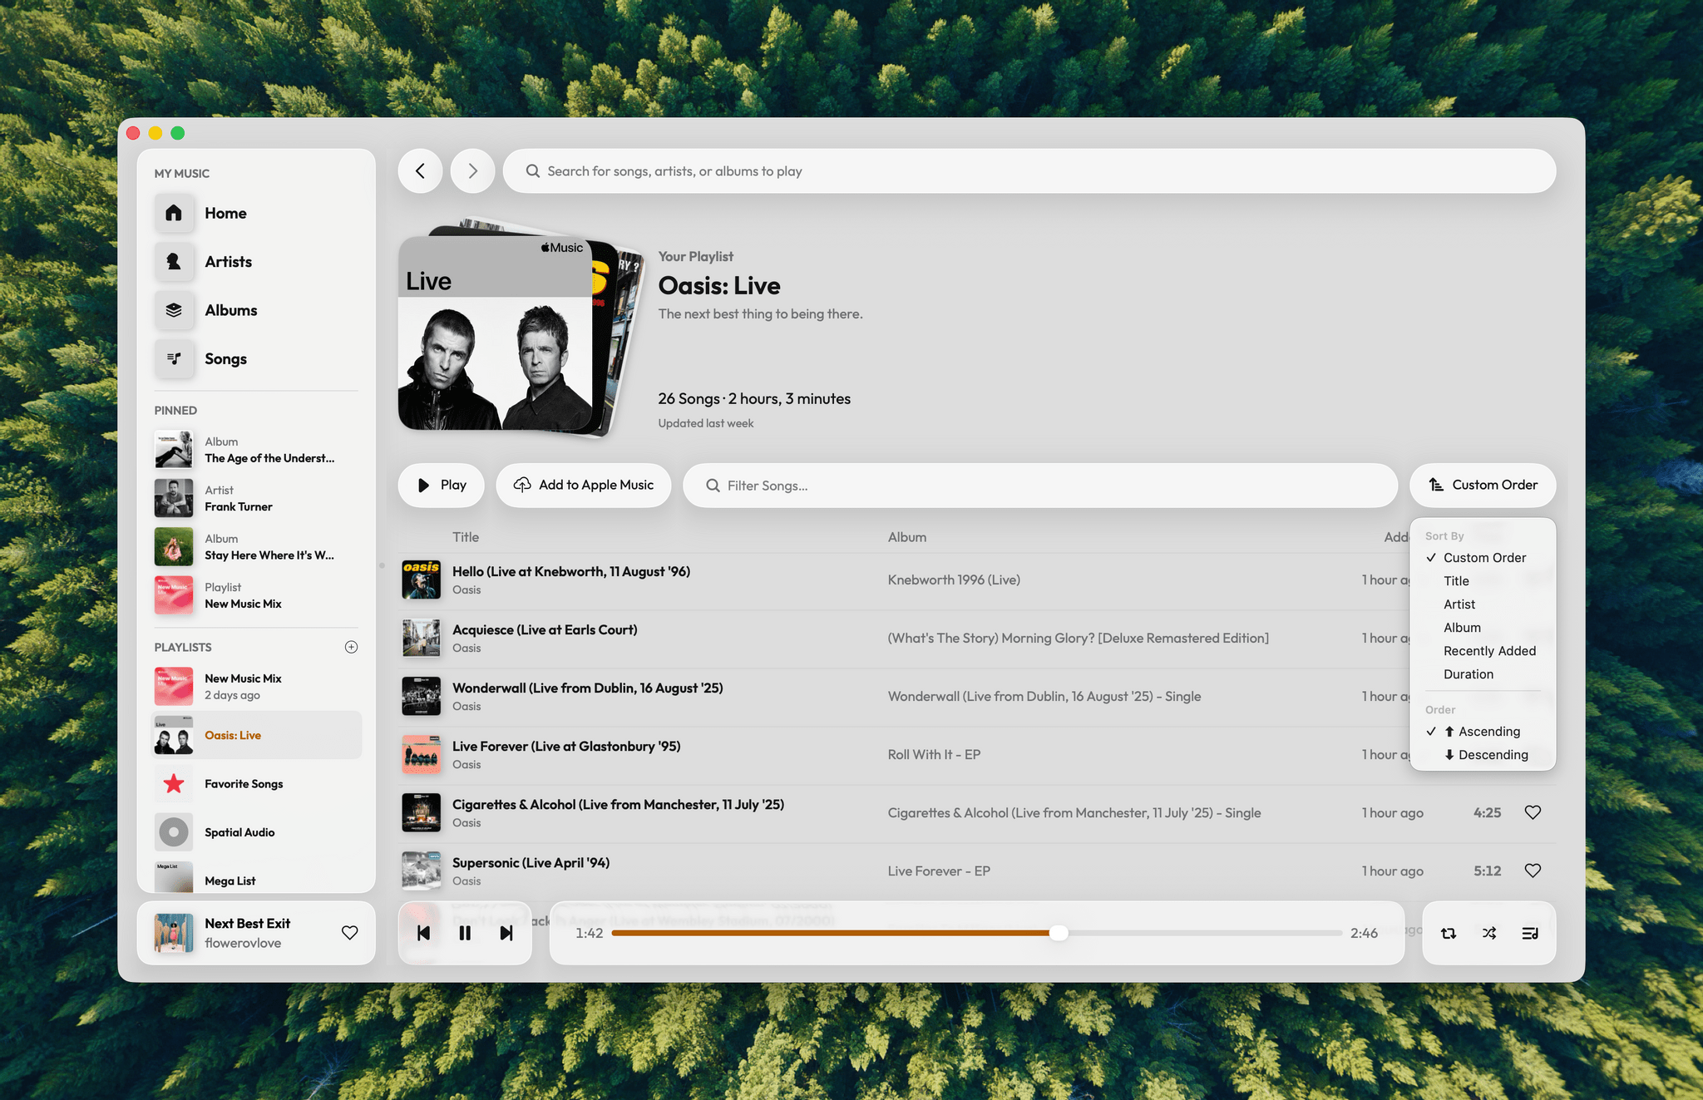Image resolution: width=1703 pixels, height=1100 pixels.
Task: Favorite the song Next Best Exit
Action: tap(350, 933)
